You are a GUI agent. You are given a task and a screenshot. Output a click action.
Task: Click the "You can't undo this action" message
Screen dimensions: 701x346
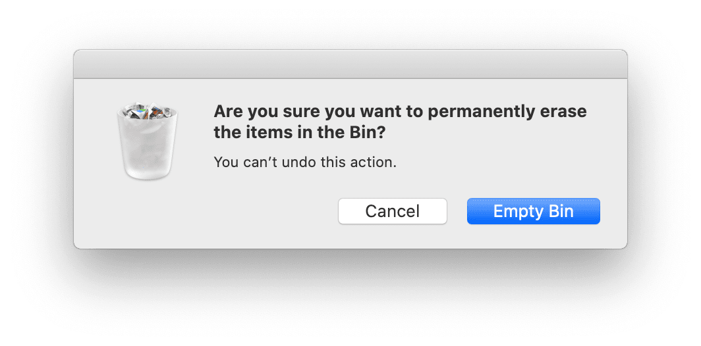click(x=305, y=162)
